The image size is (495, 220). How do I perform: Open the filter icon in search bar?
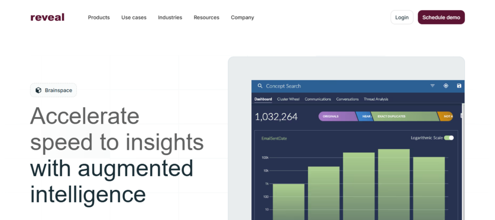[x=433, y=86]
